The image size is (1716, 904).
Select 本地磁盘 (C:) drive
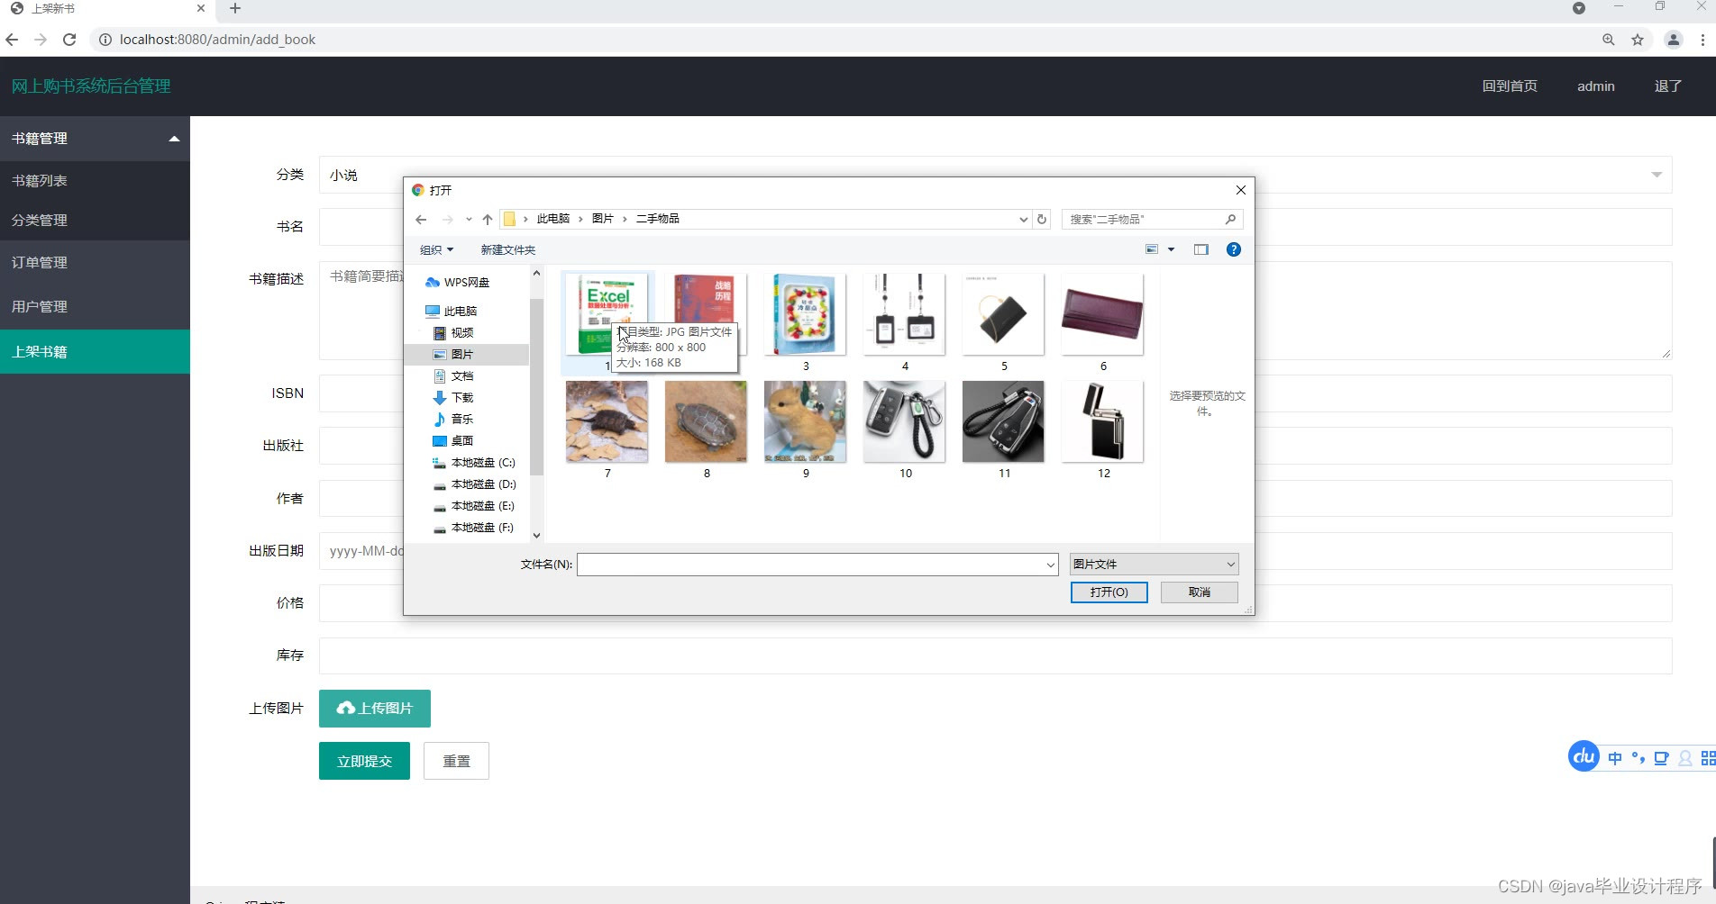pos(475,462)
